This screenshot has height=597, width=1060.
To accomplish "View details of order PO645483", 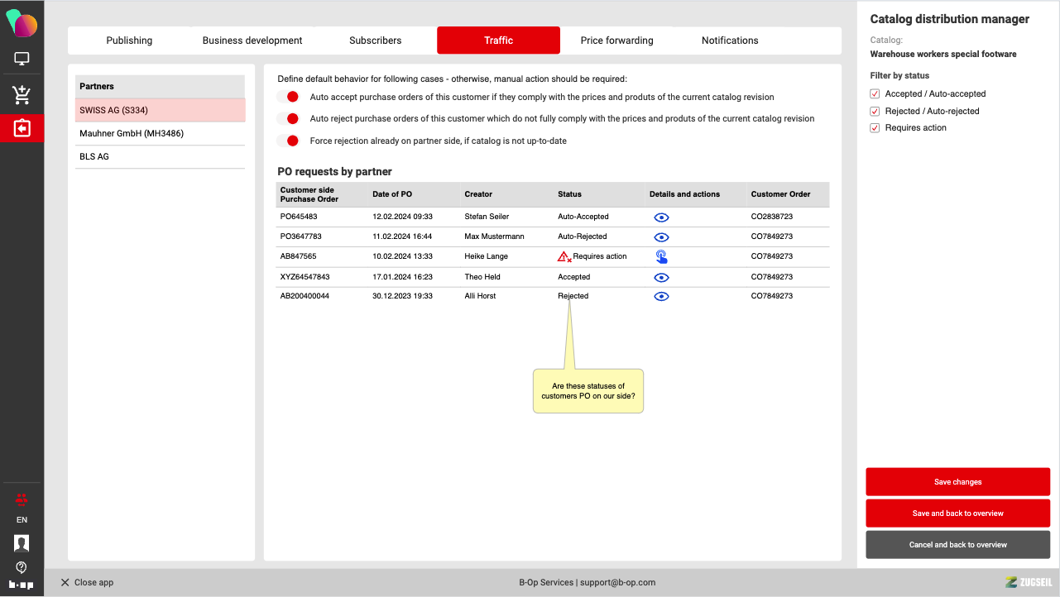I will [661, 217].
